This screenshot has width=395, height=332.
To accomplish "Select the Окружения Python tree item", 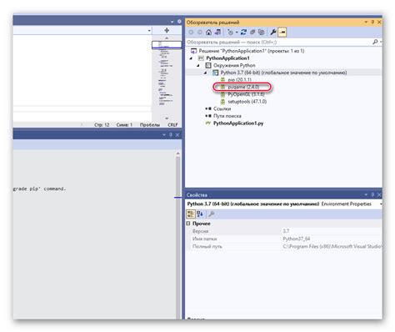I will (x=234, y=65).
